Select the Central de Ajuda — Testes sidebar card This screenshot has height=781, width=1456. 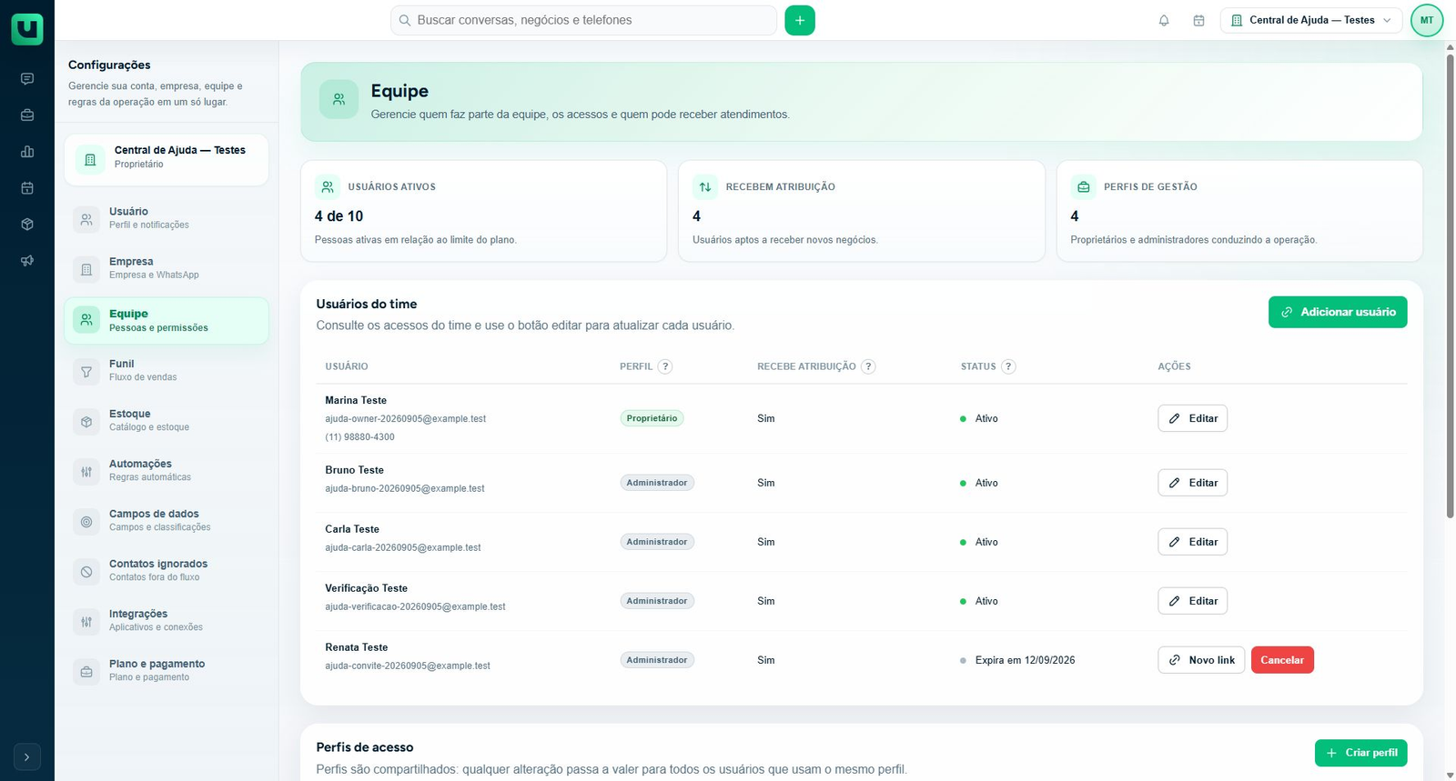coord(167,160)
